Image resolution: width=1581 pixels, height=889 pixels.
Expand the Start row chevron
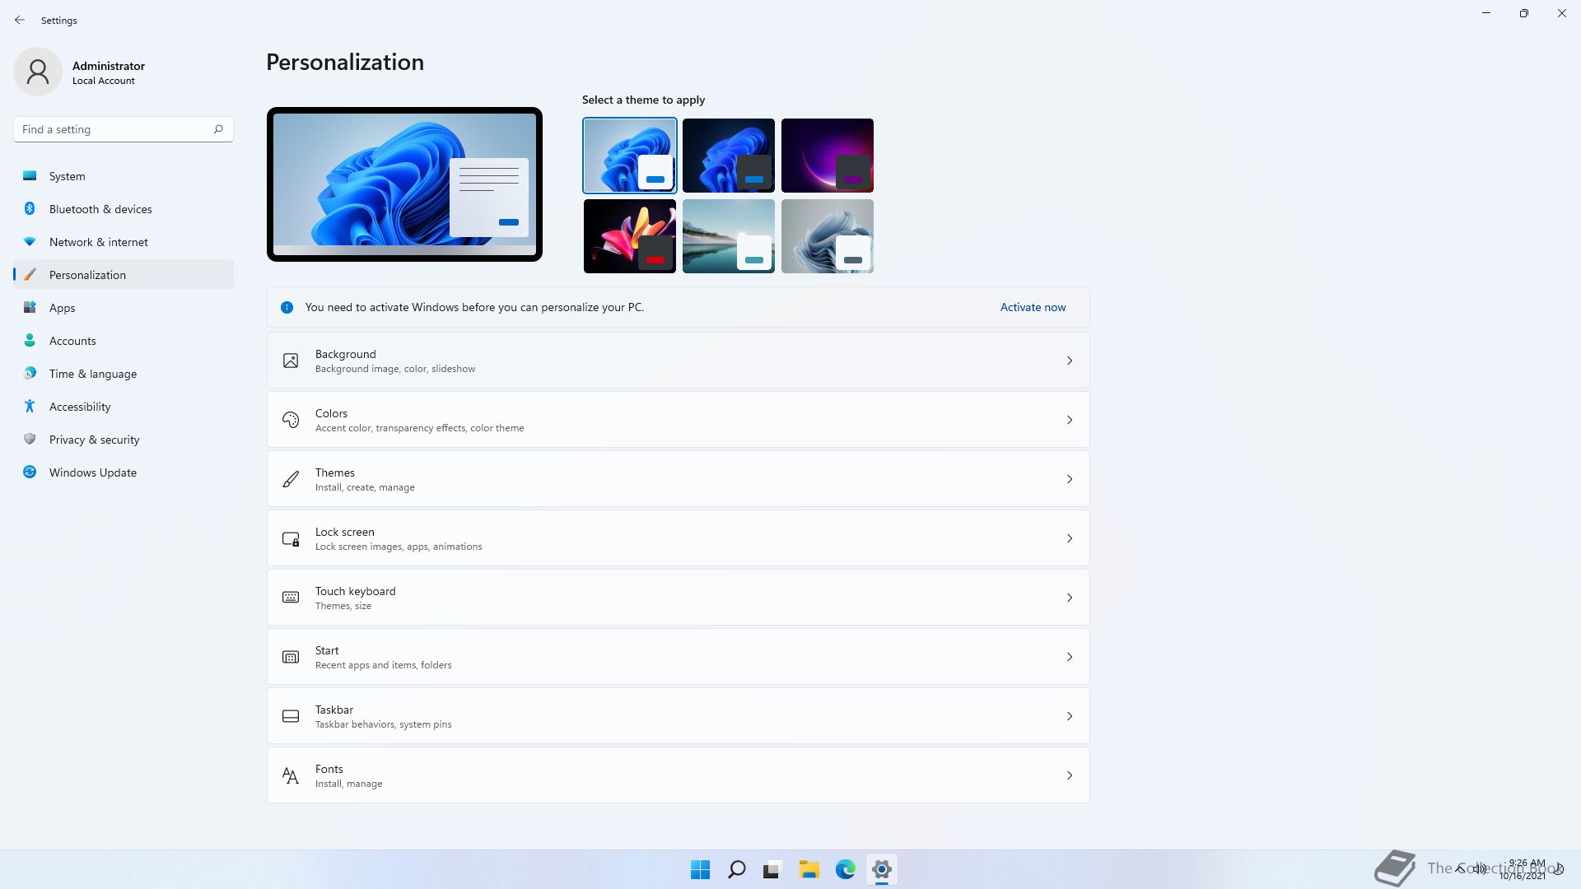coord(1070,657)
